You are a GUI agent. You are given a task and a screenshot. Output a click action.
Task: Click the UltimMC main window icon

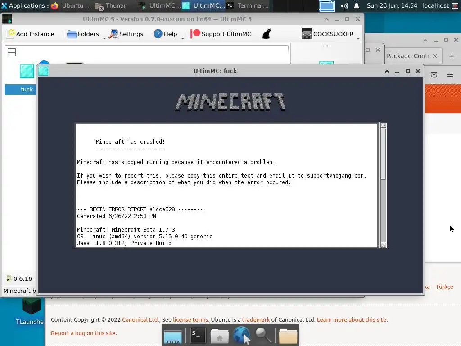[7, 19]
